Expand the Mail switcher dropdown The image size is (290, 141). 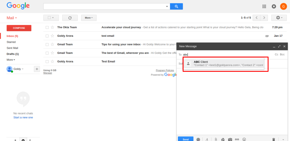click(x=12, y=18)
